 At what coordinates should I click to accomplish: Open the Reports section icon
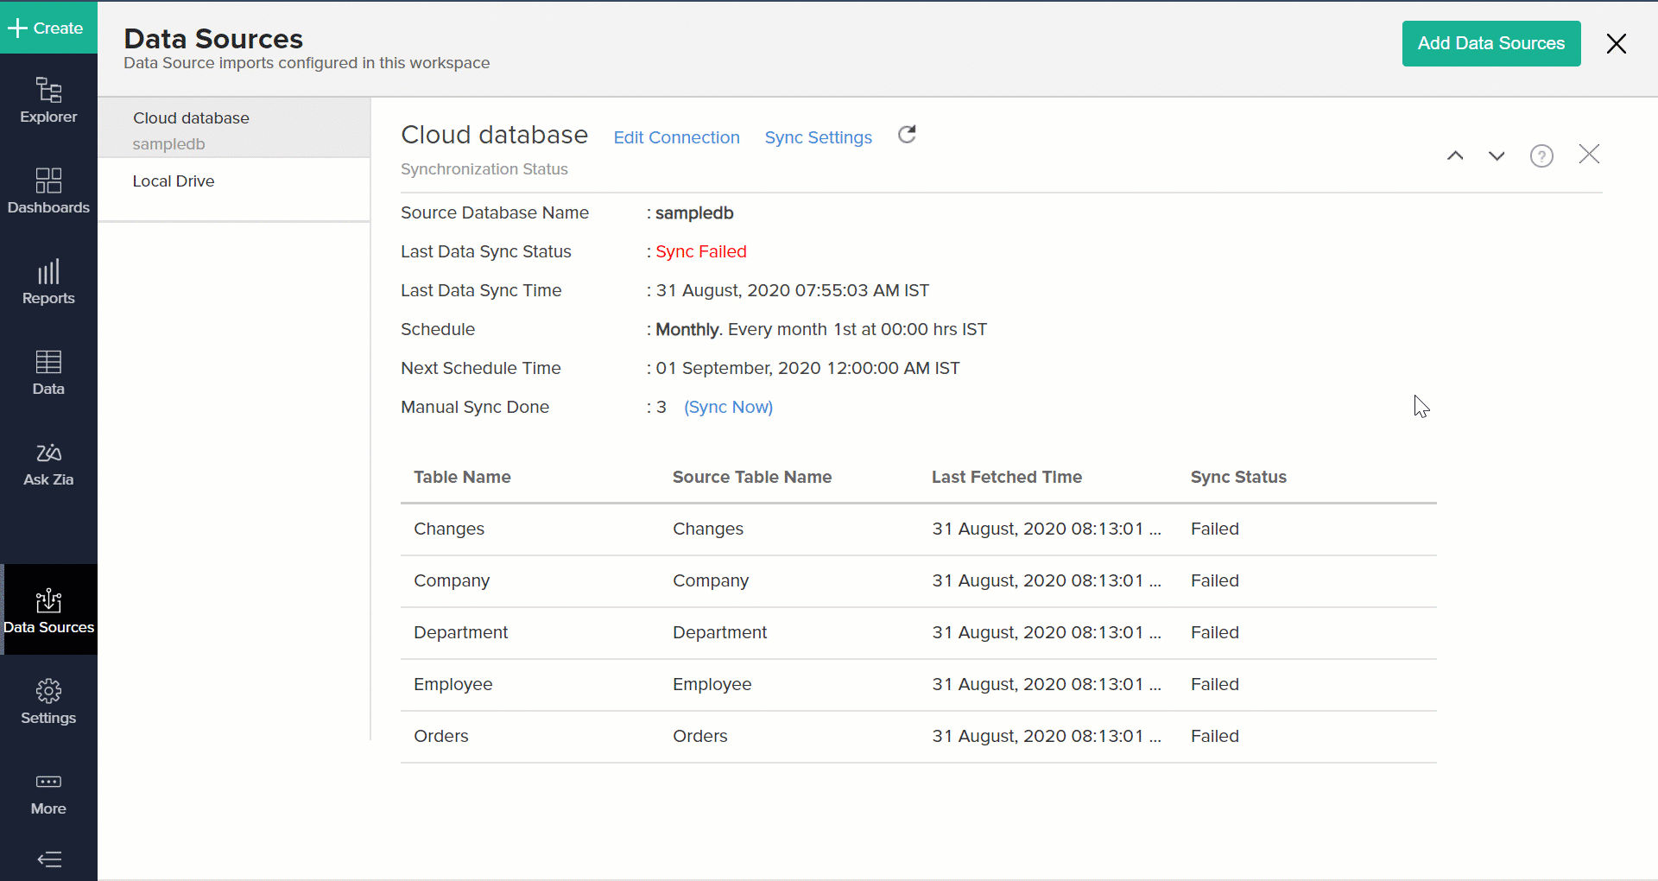click(x=47, y=282)
